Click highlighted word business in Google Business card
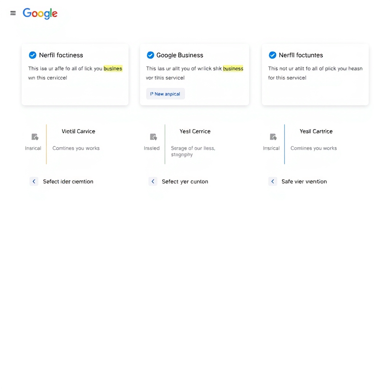The image size is (390, 390). coord(233,69)
